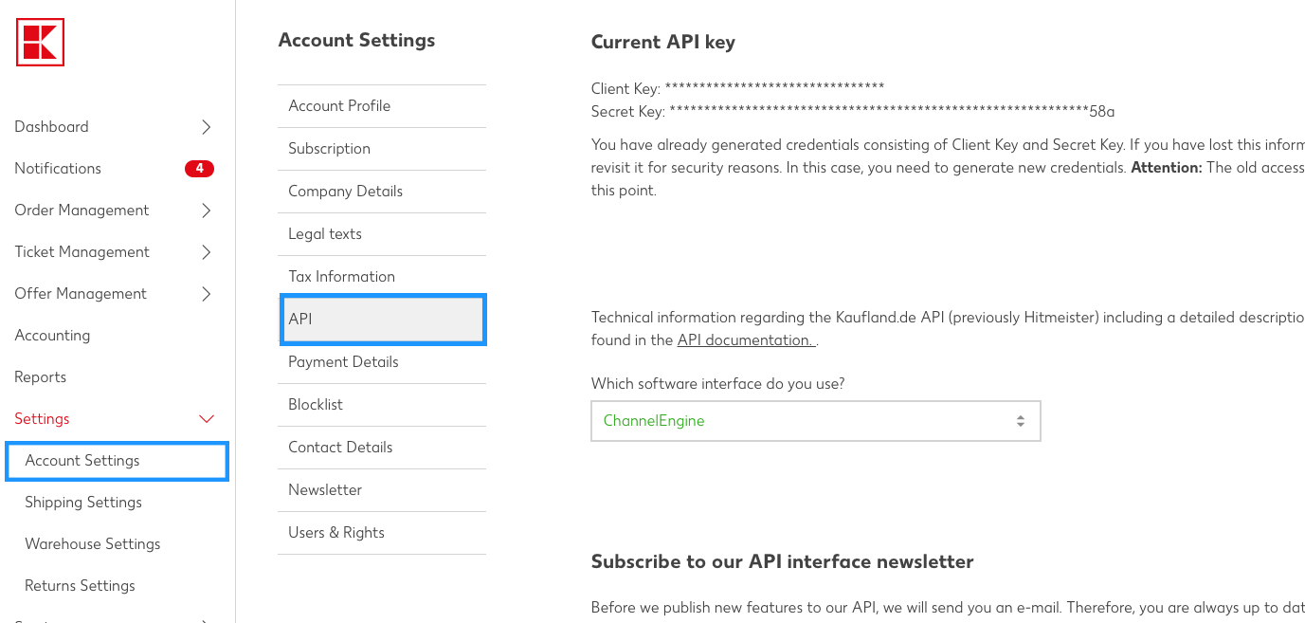Screen dimensions: 1305x623
Task: Expand Ticket Management chevron
Action: (x=207, y=252)
